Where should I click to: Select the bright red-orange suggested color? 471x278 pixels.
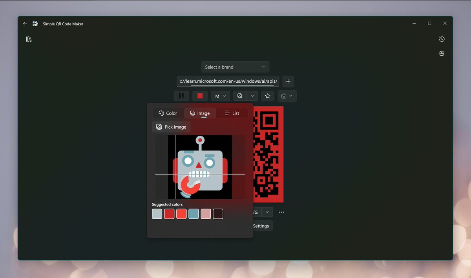(x=181, y=214)
